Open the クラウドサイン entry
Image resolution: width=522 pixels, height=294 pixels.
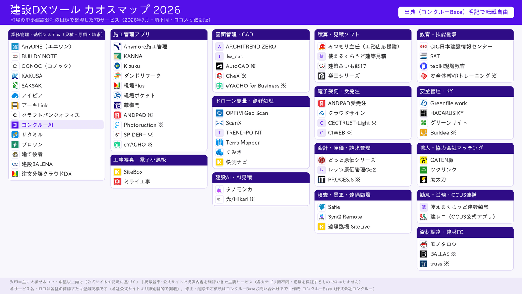363,113
